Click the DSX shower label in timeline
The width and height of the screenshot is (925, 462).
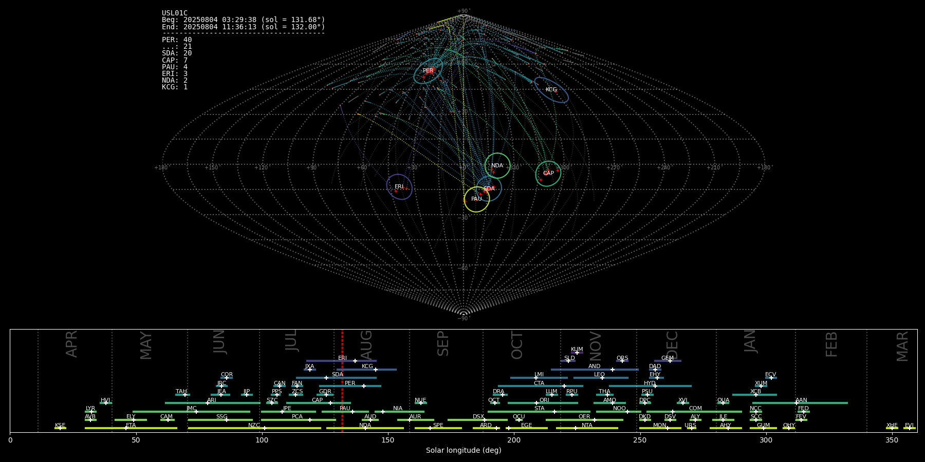478,417
